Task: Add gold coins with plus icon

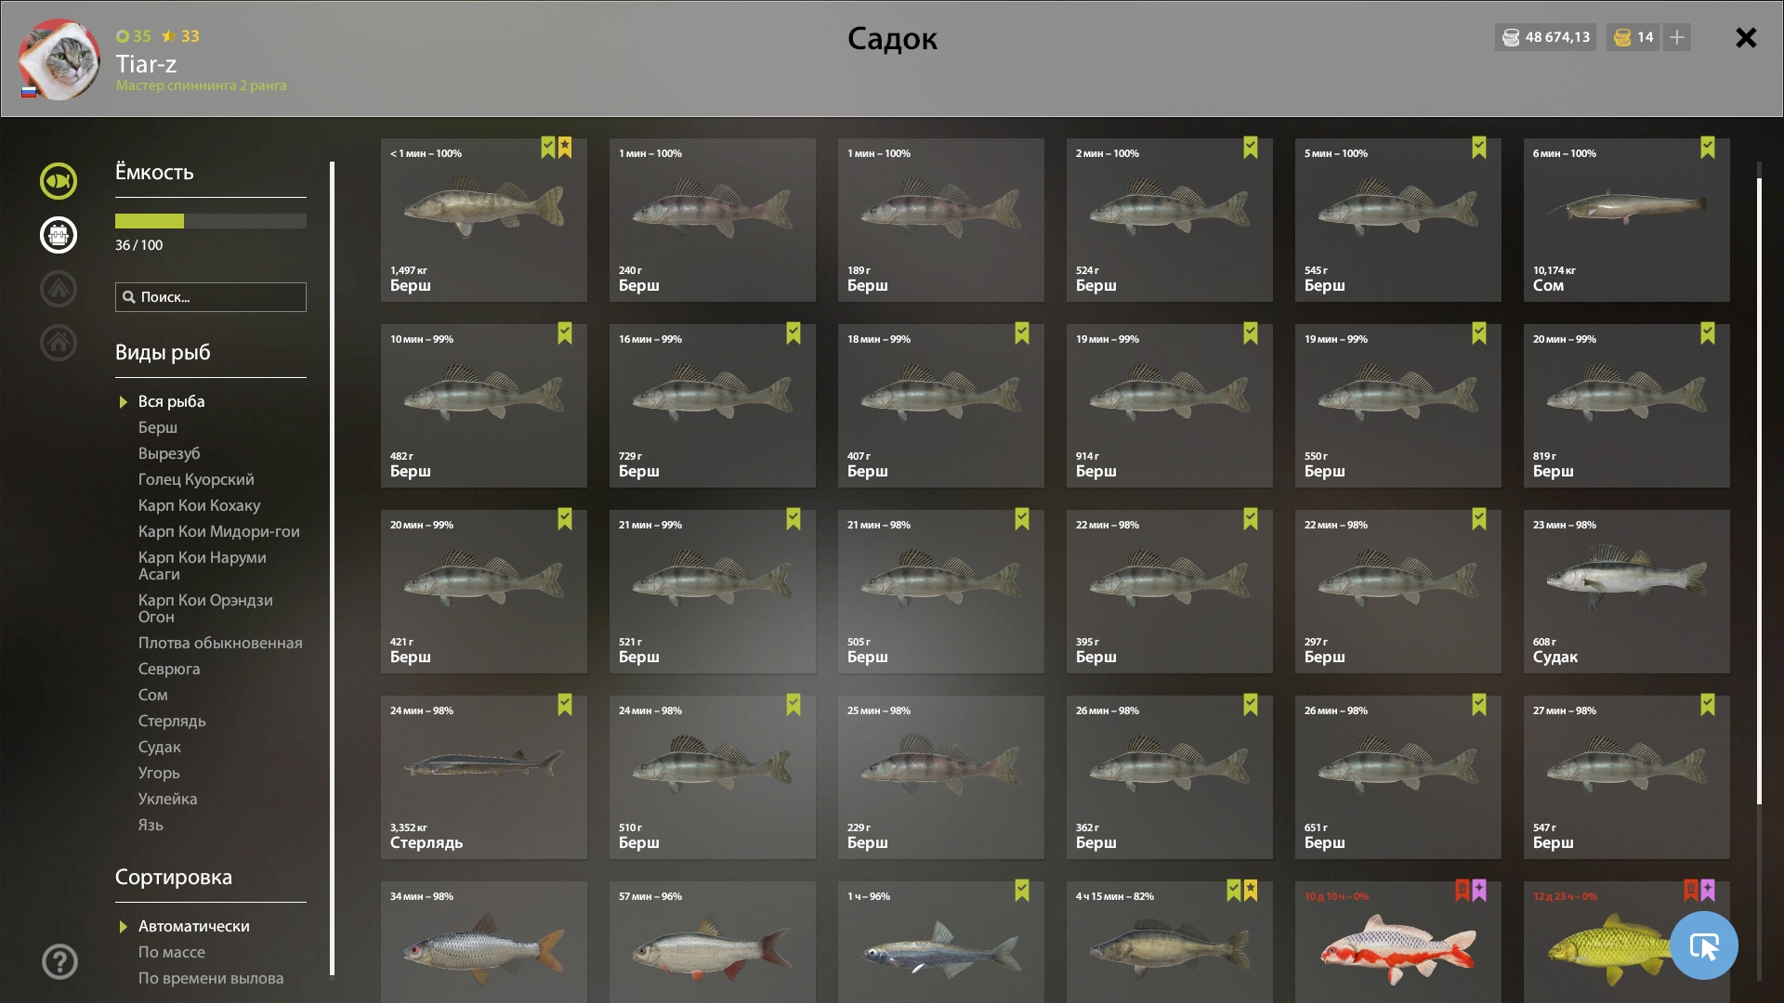Action: tap(1677, 37)
